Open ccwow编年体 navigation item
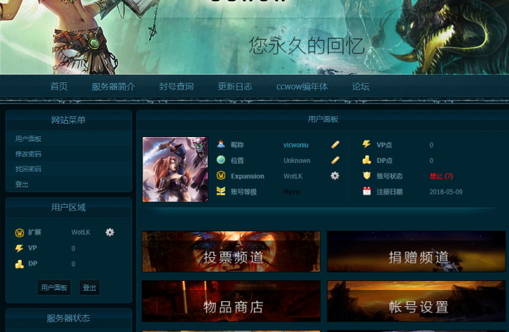The height and width of the screenshot is (332, 509). (302, 87)
